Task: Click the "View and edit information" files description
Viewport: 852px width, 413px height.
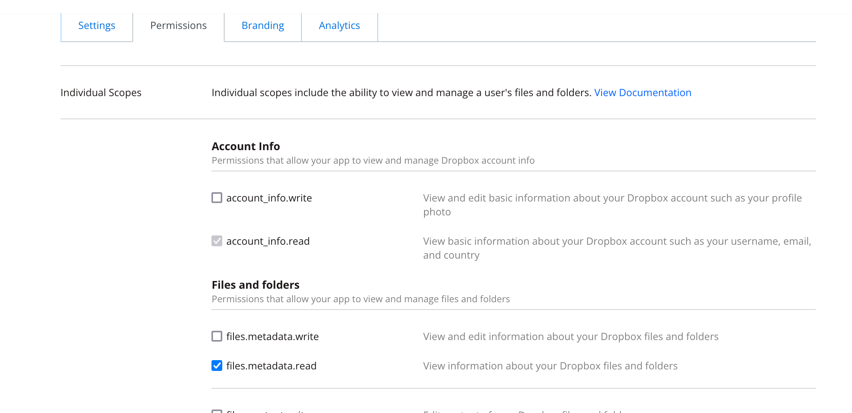Action: [571, 337]
